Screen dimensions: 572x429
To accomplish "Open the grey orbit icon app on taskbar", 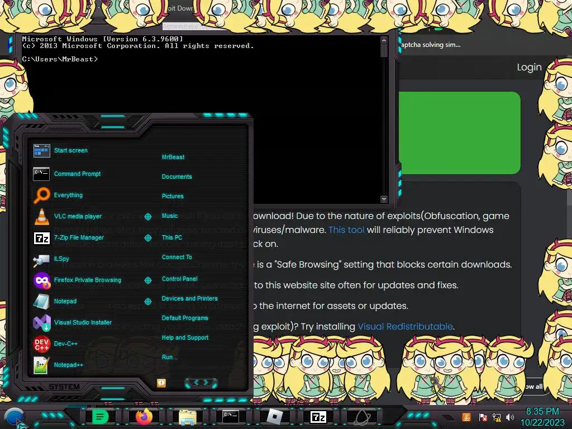I will tap(361, 417).
